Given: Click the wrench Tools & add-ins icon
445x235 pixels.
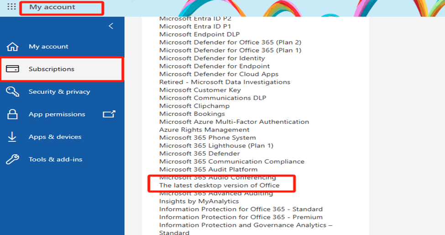Looking at the screenshot, I should (x=12, y=159).
